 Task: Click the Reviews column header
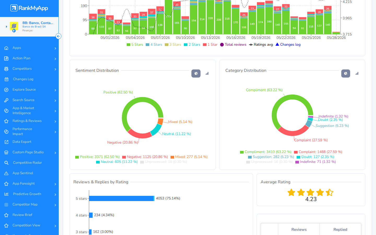(299, 230)
